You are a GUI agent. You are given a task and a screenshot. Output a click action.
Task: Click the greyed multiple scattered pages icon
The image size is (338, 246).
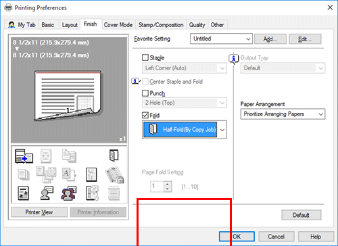pos(46,174)
